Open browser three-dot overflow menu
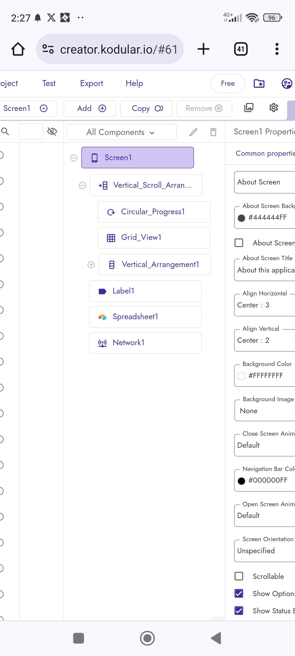The height and width of the screenshot is (656, 295). click(x=277, y=49)
